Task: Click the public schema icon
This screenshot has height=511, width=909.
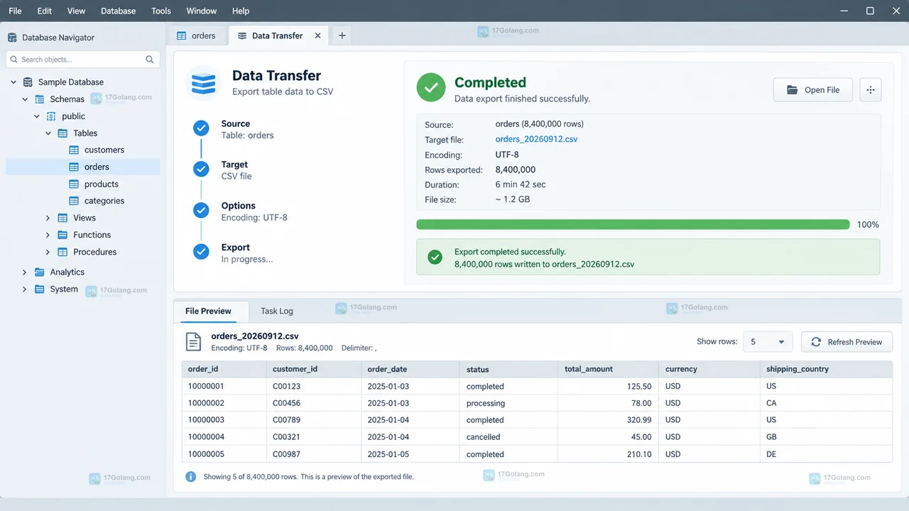Action: click(51, 116)
